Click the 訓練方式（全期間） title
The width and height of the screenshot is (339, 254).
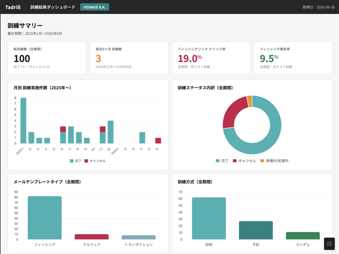tap(195, 182)
